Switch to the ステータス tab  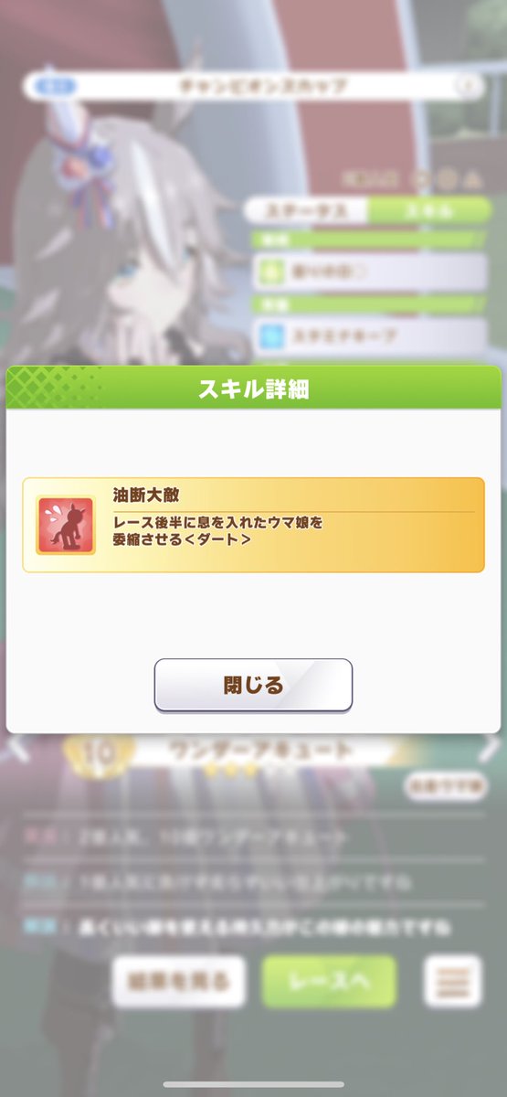tap(307, 210)
